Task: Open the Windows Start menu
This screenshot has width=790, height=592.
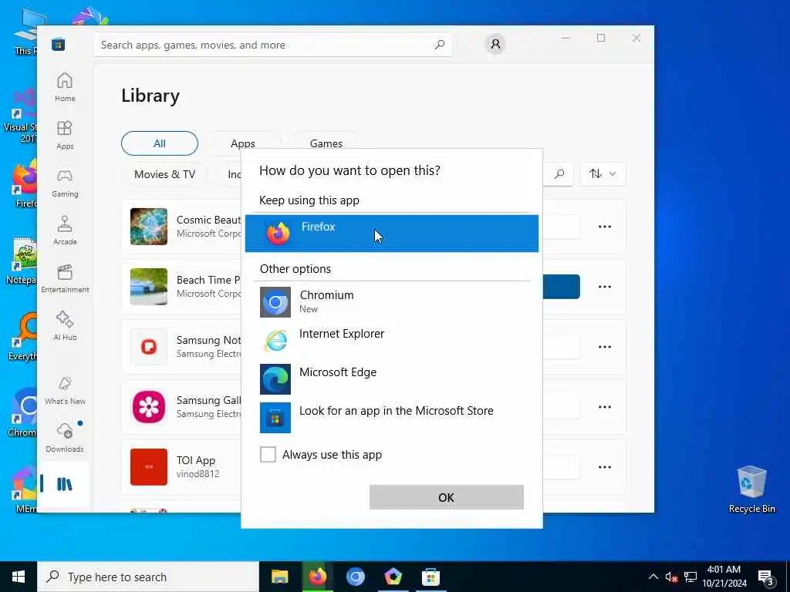Action: click(x=19, y=577)
